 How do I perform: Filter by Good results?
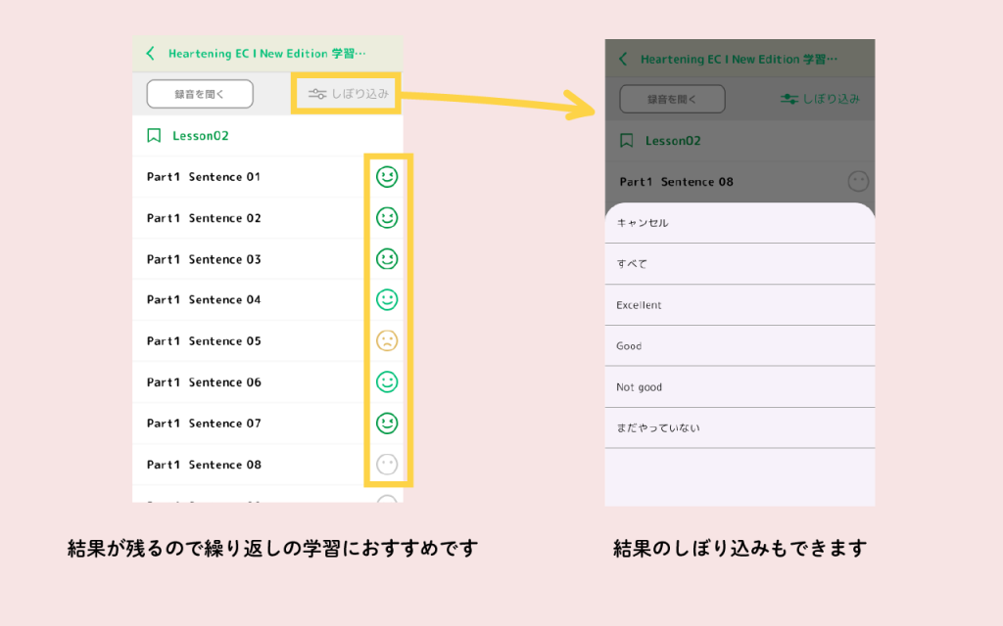[740, 345]
